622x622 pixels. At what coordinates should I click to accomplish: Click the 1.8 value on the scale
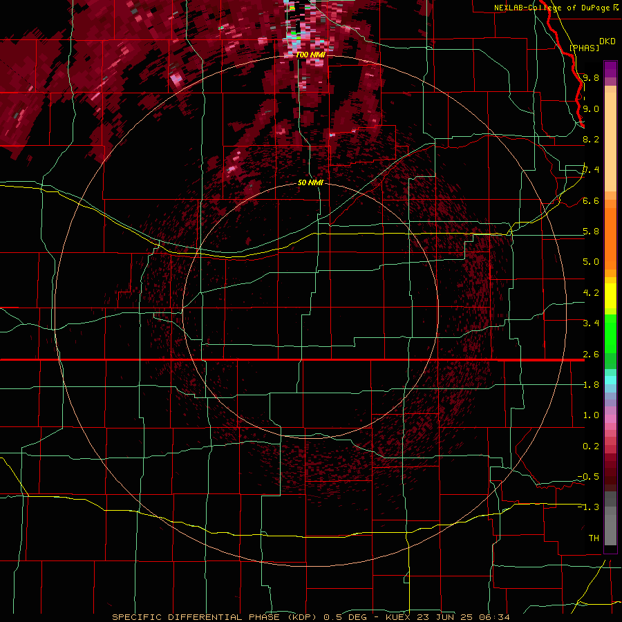(591, 385)
